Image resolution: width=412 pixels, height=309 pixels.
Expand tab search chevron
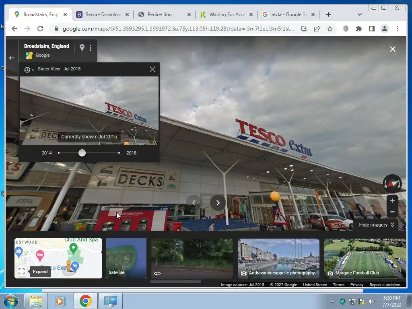pos(359,14)
